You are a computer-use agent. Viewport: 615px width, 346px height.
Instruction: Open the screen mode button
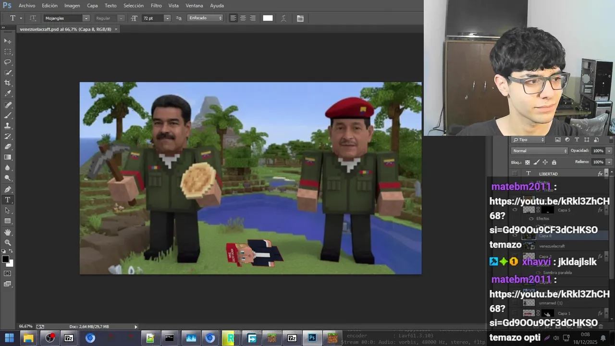8,284
